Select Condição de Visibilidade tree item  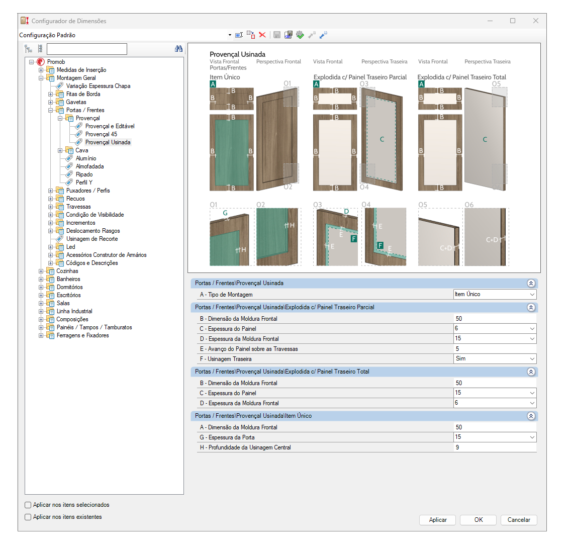(x=95, y=215)
